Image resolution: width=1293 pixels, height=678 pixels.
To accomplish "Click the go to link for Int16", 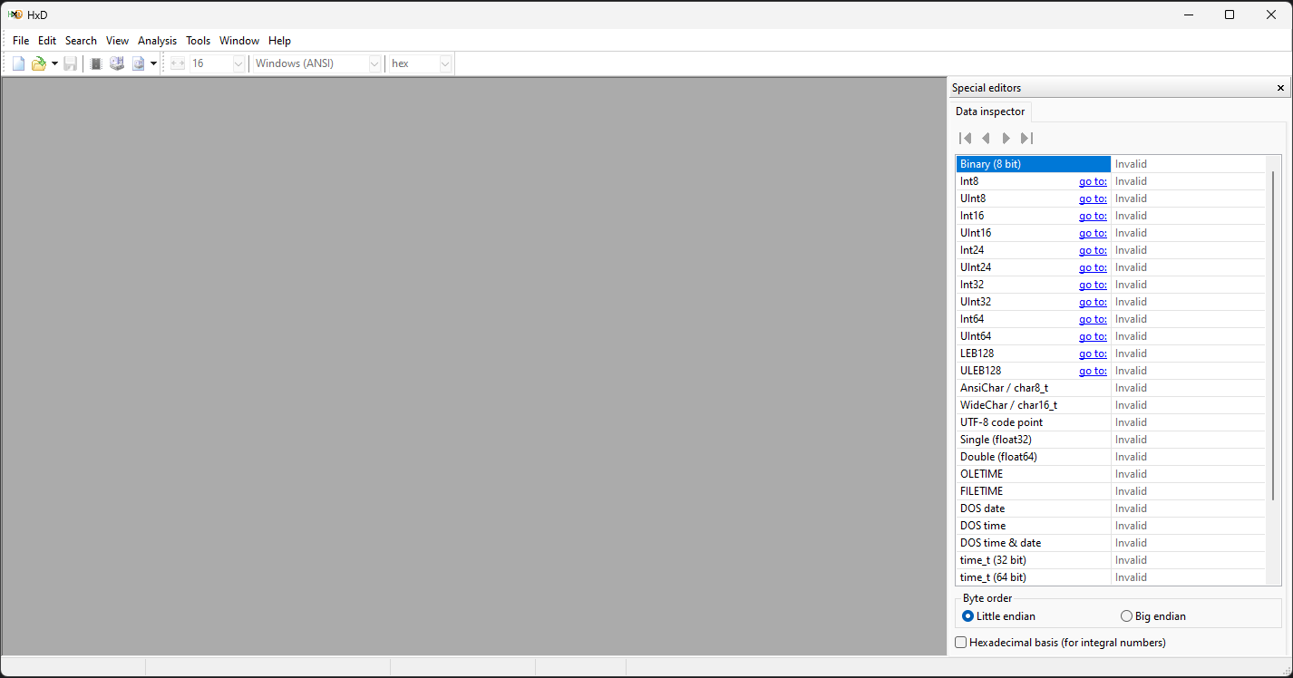I will coord(1093,216).
